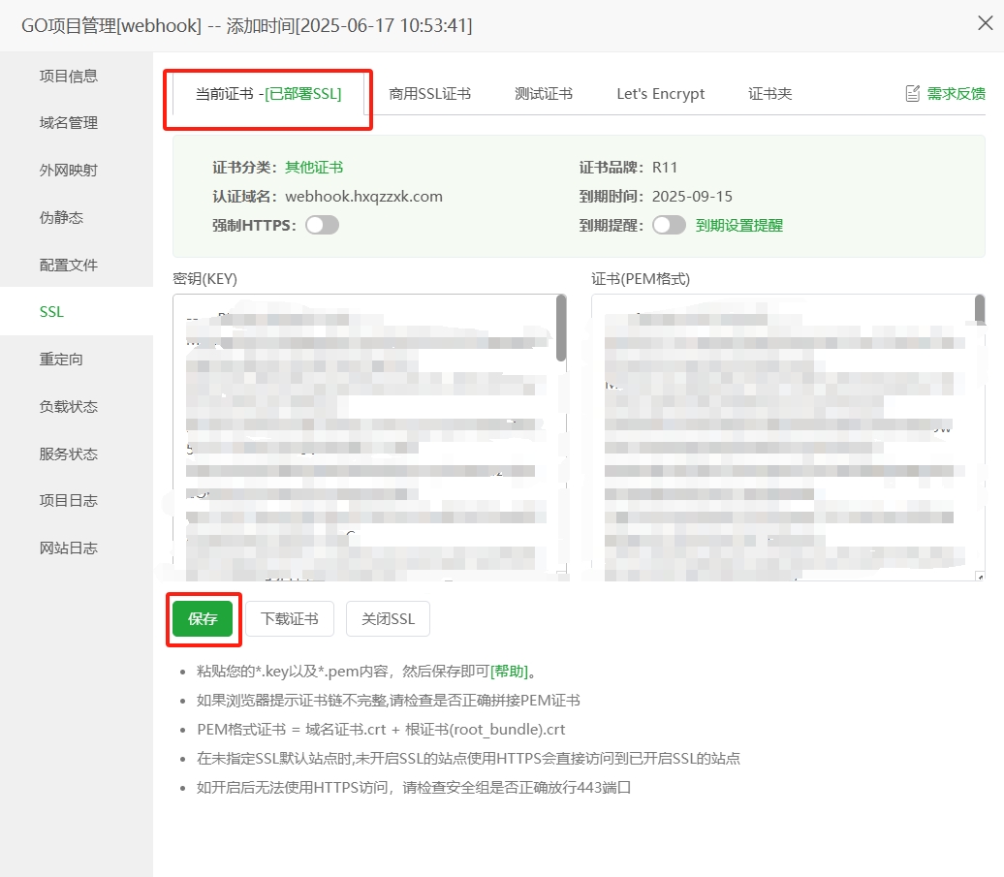Switch to the Let's Encrypt tab
Viewport: 1004px width, 877px height.
(660, 93)
